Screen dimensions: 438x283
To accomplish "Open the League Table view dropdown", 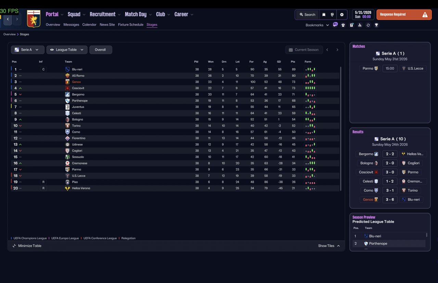I will [x=67, y=50].
